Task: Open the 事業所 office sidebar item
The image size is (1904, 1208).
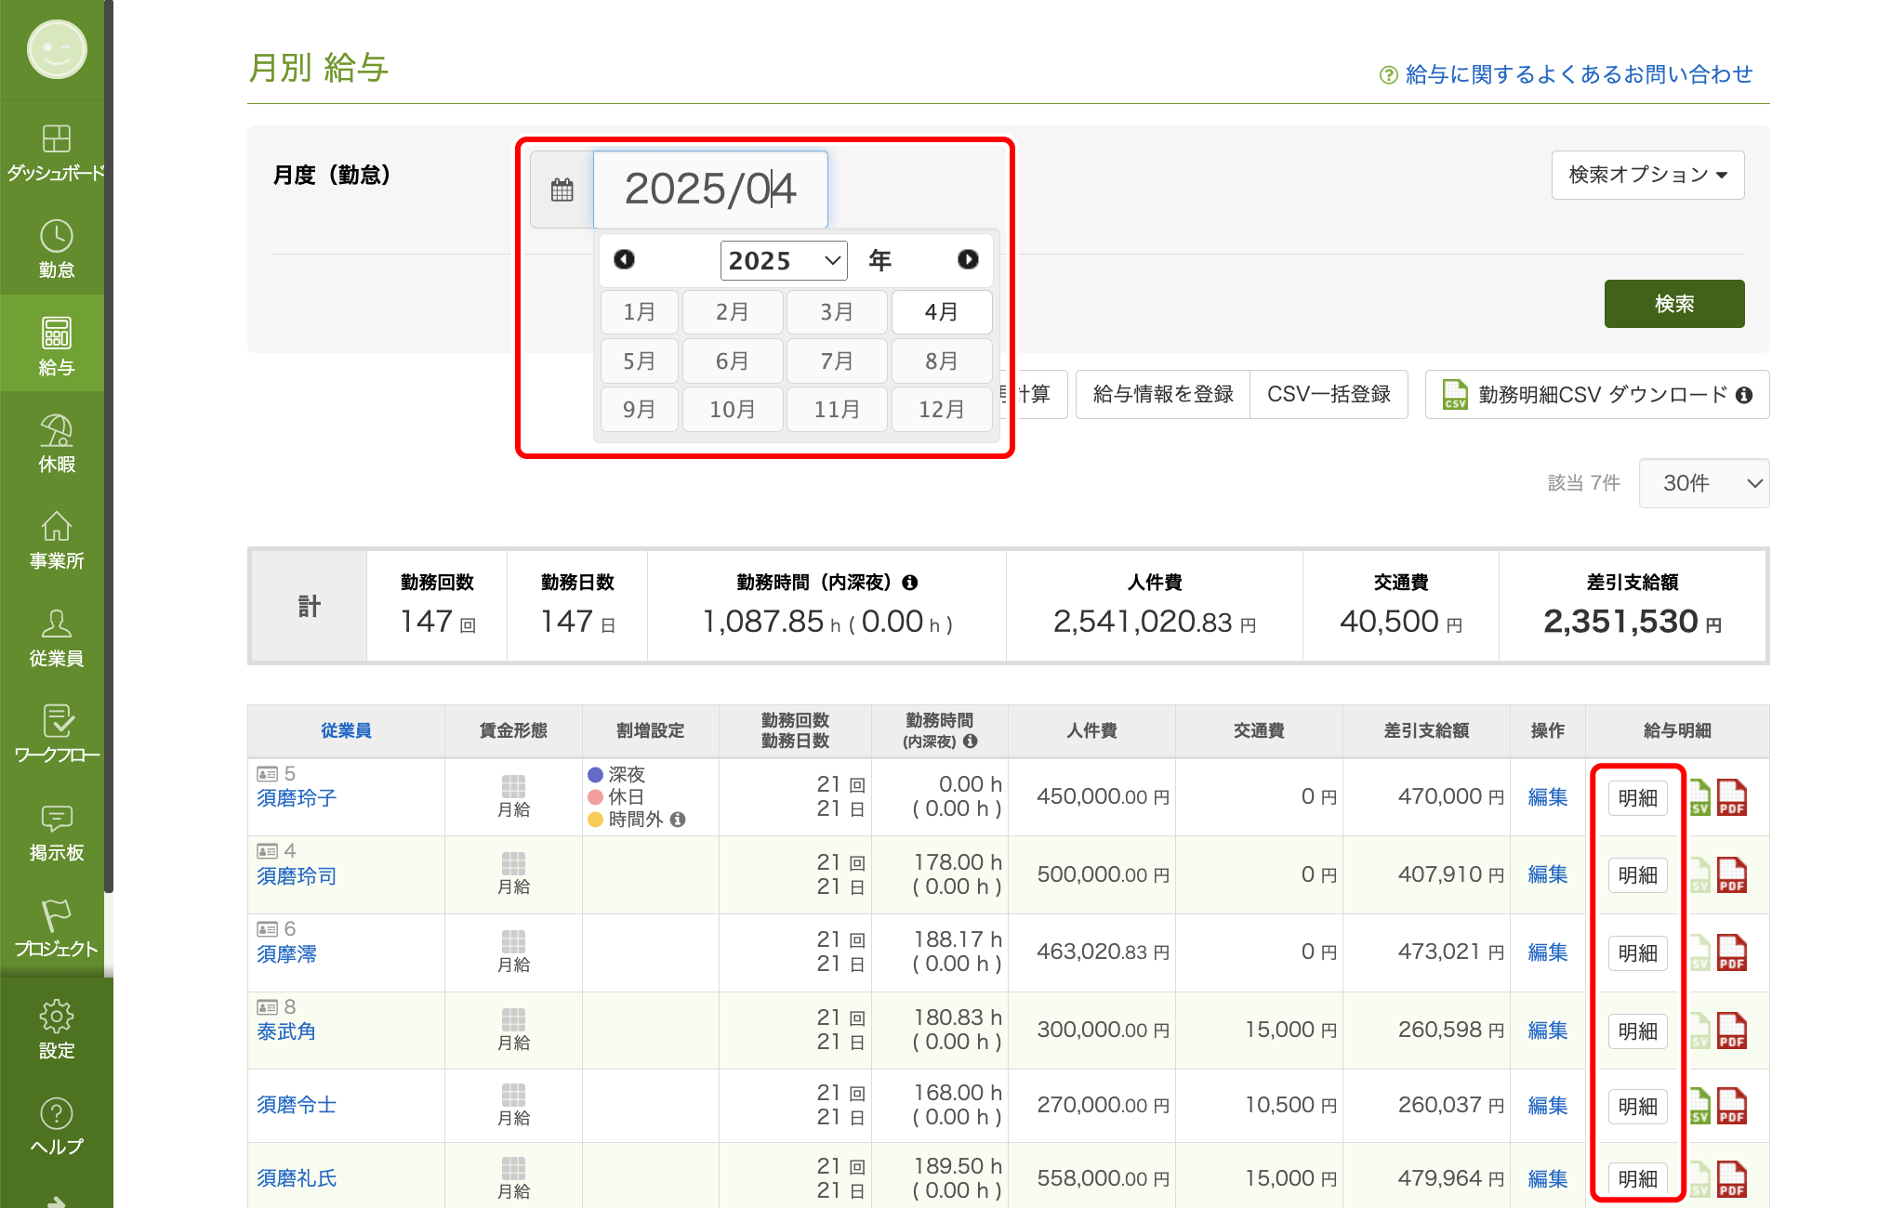Action: [x=56, y=540]
